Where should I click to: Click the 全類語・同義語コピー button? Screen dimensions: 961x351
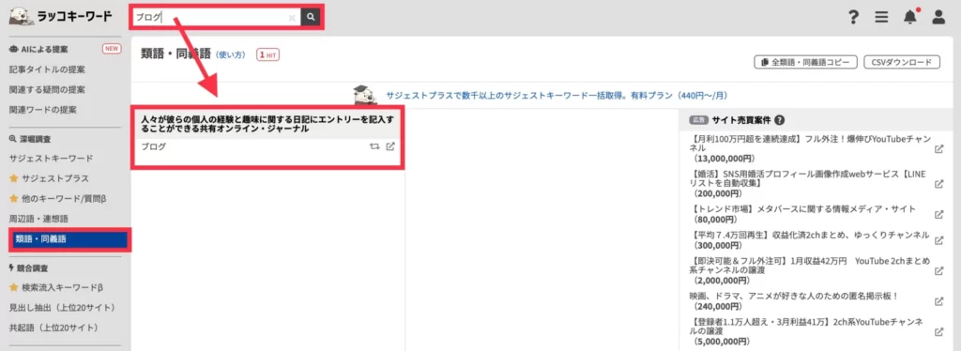tap(805, 63)
